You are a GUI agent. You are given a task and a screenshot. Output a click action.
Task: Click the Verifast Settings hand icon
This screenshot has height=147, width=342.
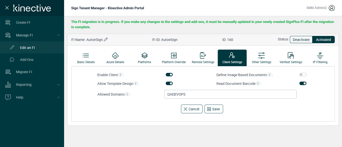tap(291, 55)
